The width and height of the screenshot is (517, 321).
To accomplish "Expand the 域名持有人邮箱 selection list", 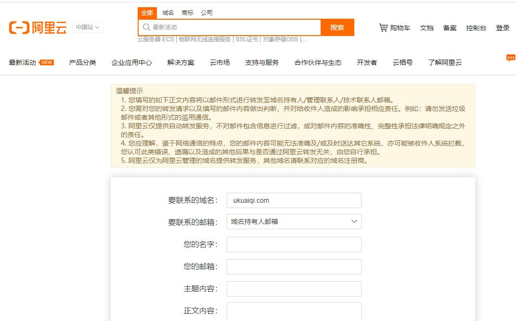I will click(x=353, y=222).
